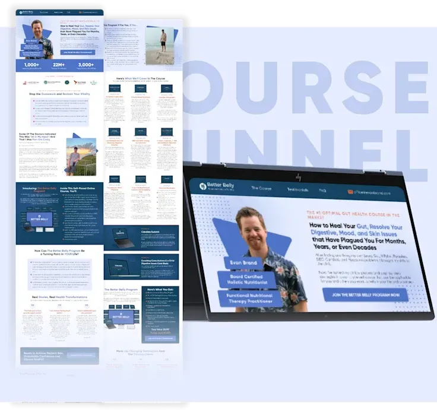Image resolution: width=437 pixels, height=412 pixels.
Task: Click the 1,000+ statistic in the blue stats bar
Action: click(32, 65)
